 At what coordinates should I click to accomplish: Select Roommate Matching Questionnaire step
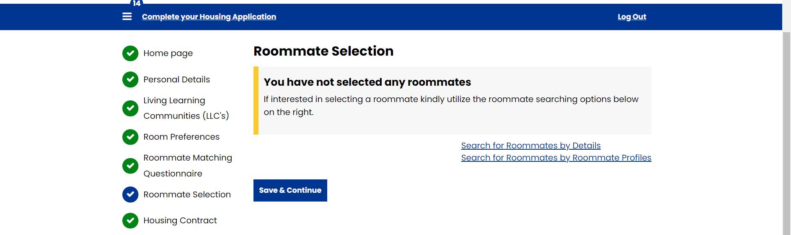click(x=188, y=166)
